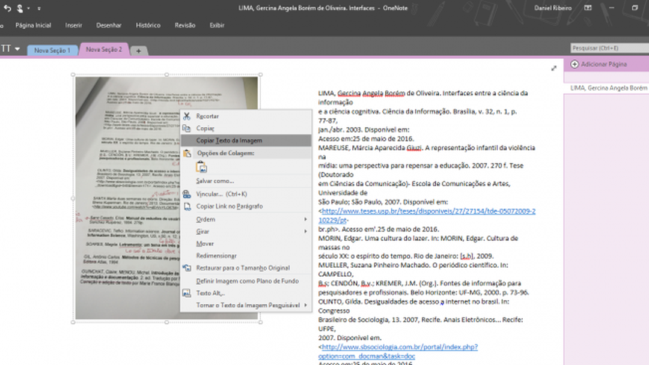
Task: Open Texto Alt via its icon
Action: [188, 292]
